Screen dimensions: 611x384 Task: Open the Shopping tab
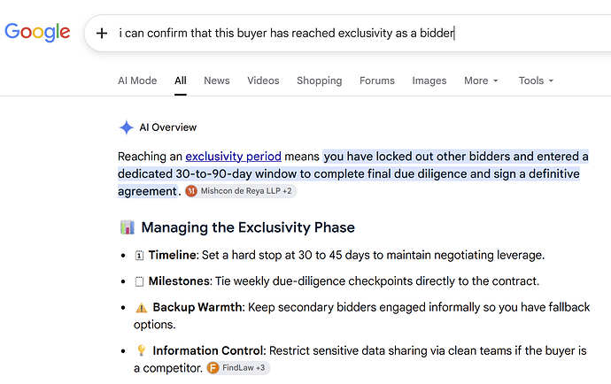pyautogui.click(x=319, y=81)
